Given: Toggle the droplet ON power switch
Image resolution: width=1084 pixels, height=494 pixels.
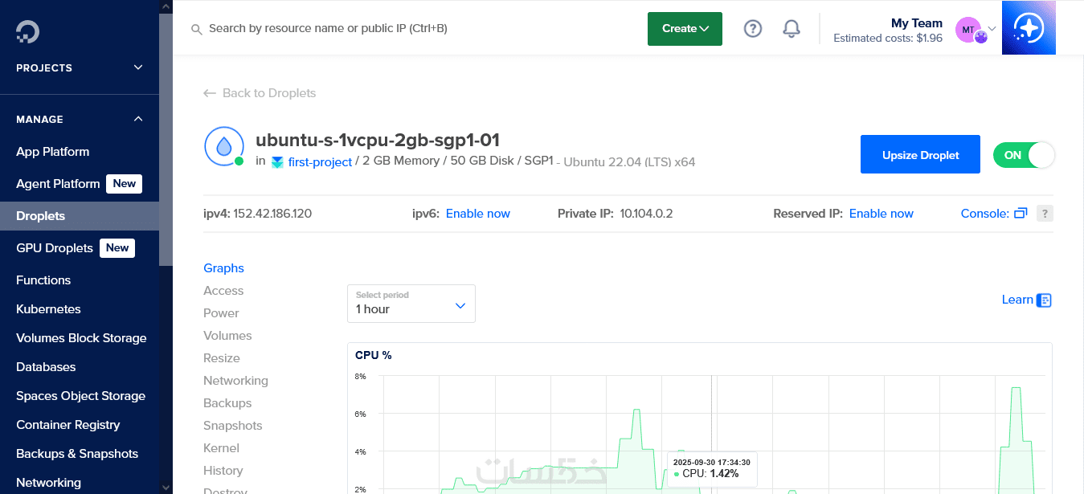Looking at the screenshot, I should click(x=1024, y=155).
